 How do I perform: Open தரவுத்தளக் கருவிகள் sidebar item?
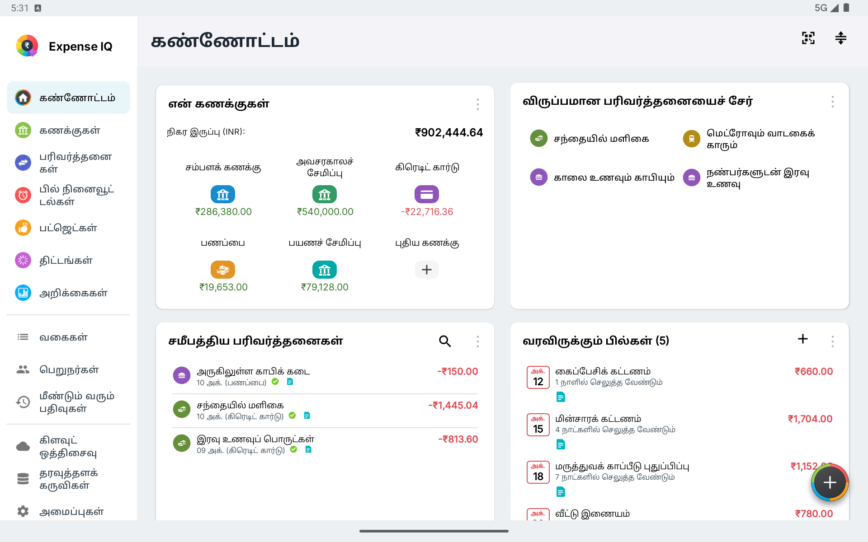[x=68, y=479]
